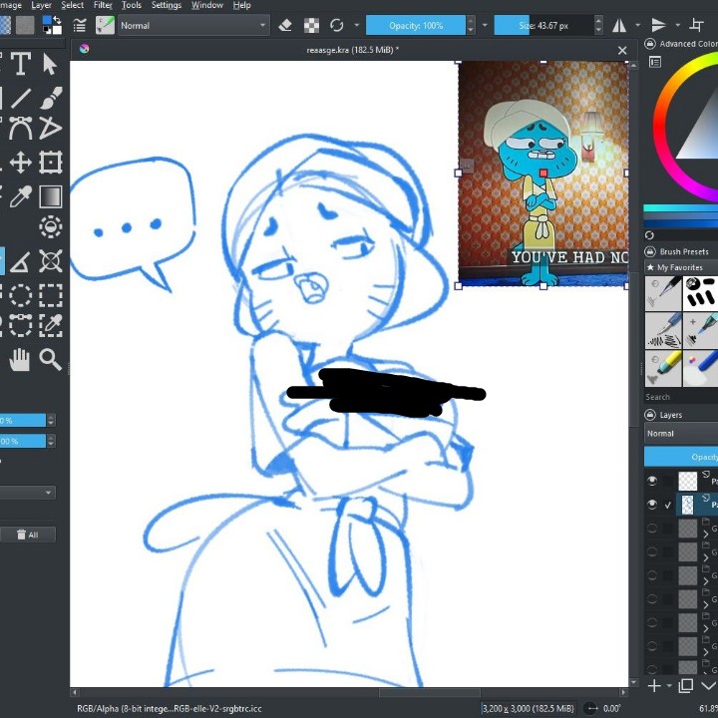Toggle the checkmark on the selected layer
The height and width of the screenshot is (718, 718).
pos(668,505)
